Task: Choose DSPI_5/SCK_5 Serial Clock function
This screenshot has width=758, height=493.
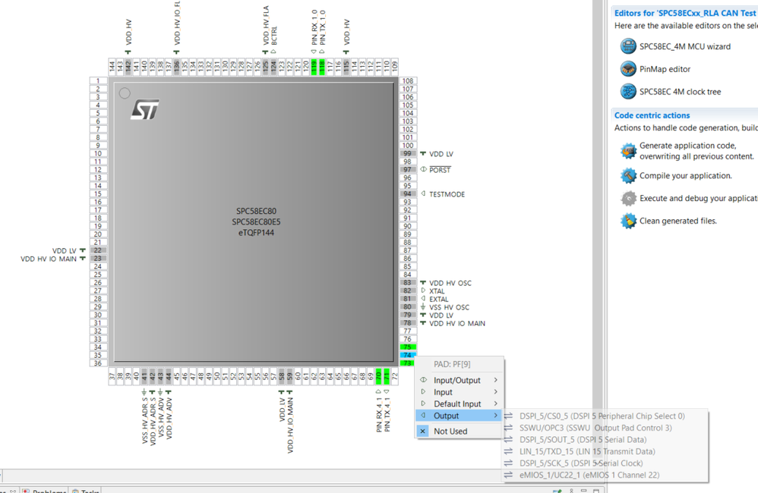Action: pos(581,463)
